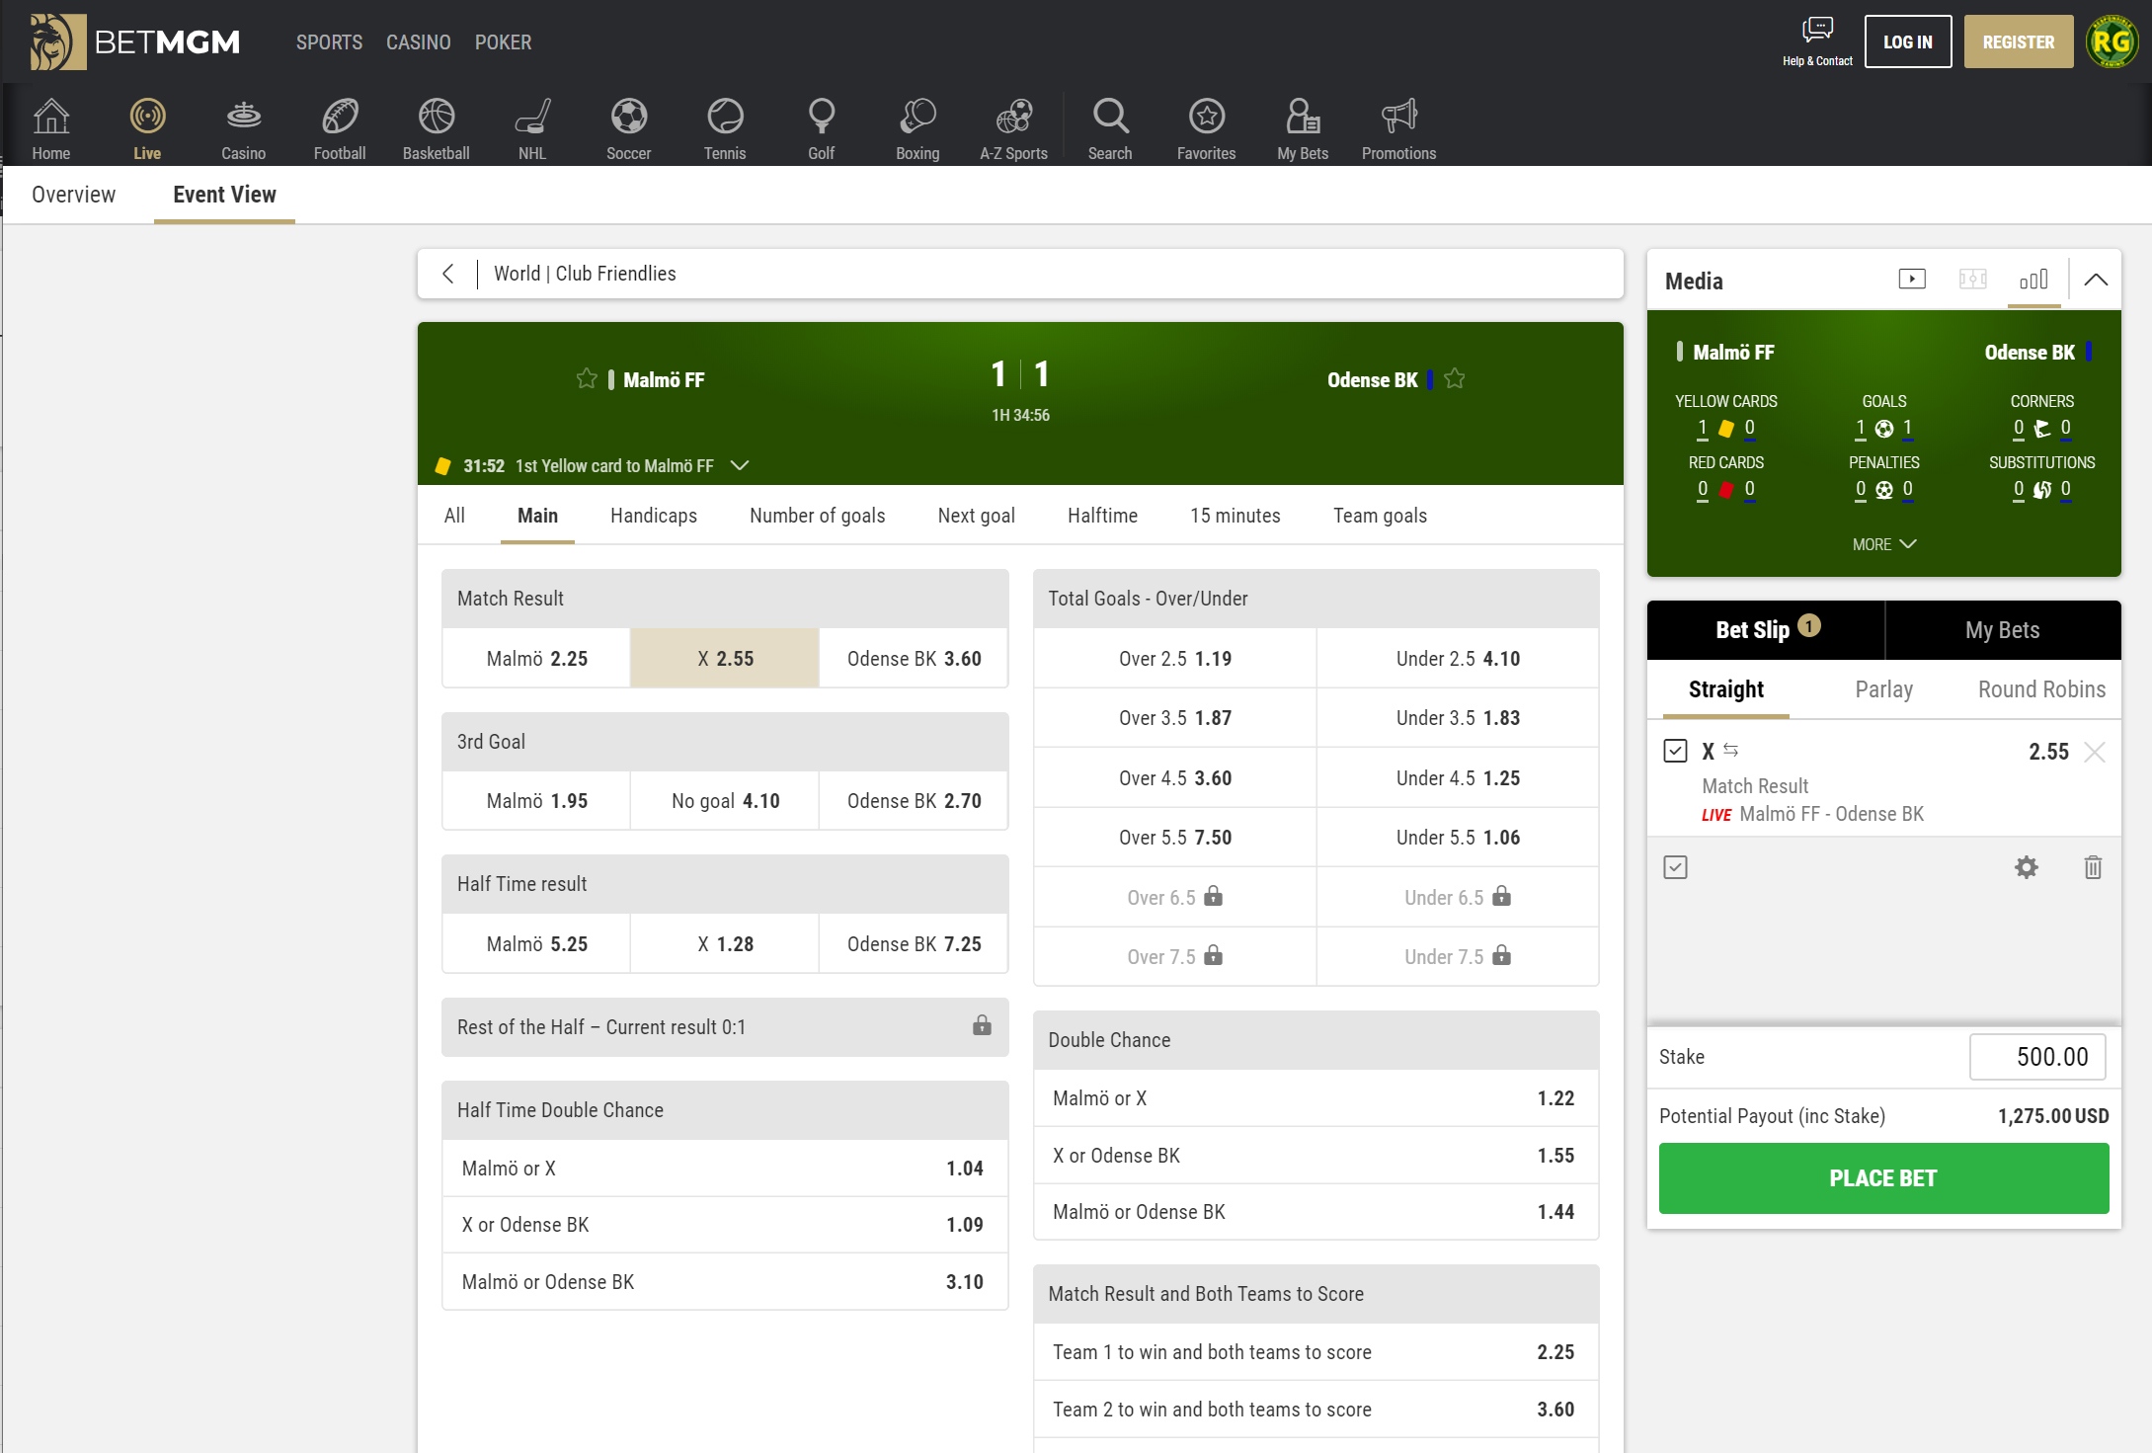Toggle X 2.55 Match Result selection
2152x1453 pixels.
pos(725,658)
